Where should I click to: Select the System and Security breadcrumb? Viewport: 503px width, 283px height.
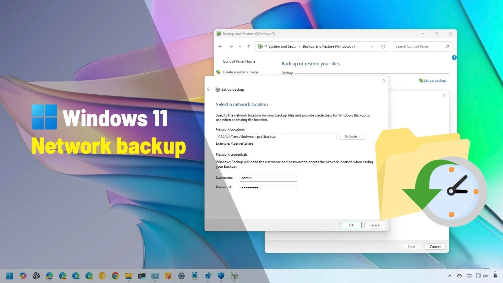coord(282,46)
